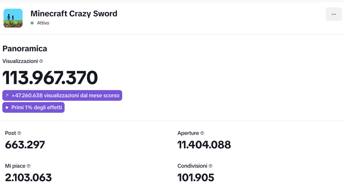The height and width of the screenshot is (188, 345).
Task: Click the arrow icon in the monthly views badge
Action: pos(7,96)
